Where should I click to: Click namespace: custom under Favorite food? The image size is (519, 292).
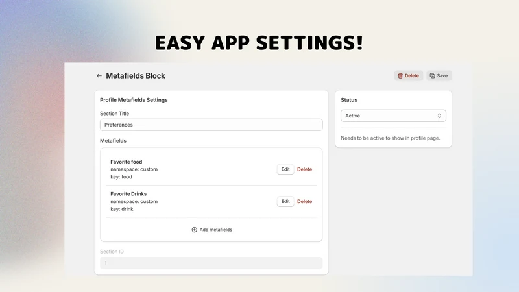point(134,169)
